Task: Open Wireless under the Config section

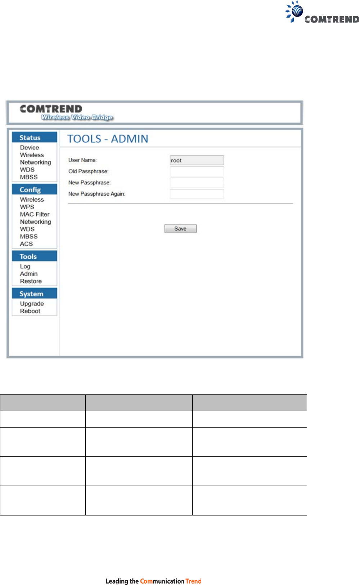Action: click(32, 200)
